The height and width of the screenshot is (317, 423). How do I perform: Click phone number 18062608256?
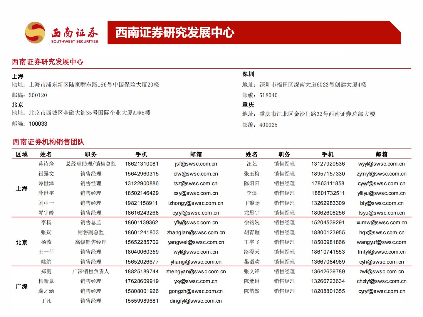click(x=328, y=213)
